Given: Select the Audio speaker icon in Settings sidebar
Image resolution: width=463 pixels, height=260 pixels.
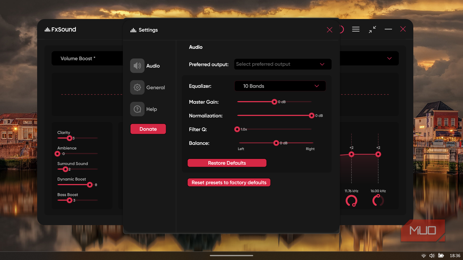Looking at the screenshot, I should (x=137, y=66).
